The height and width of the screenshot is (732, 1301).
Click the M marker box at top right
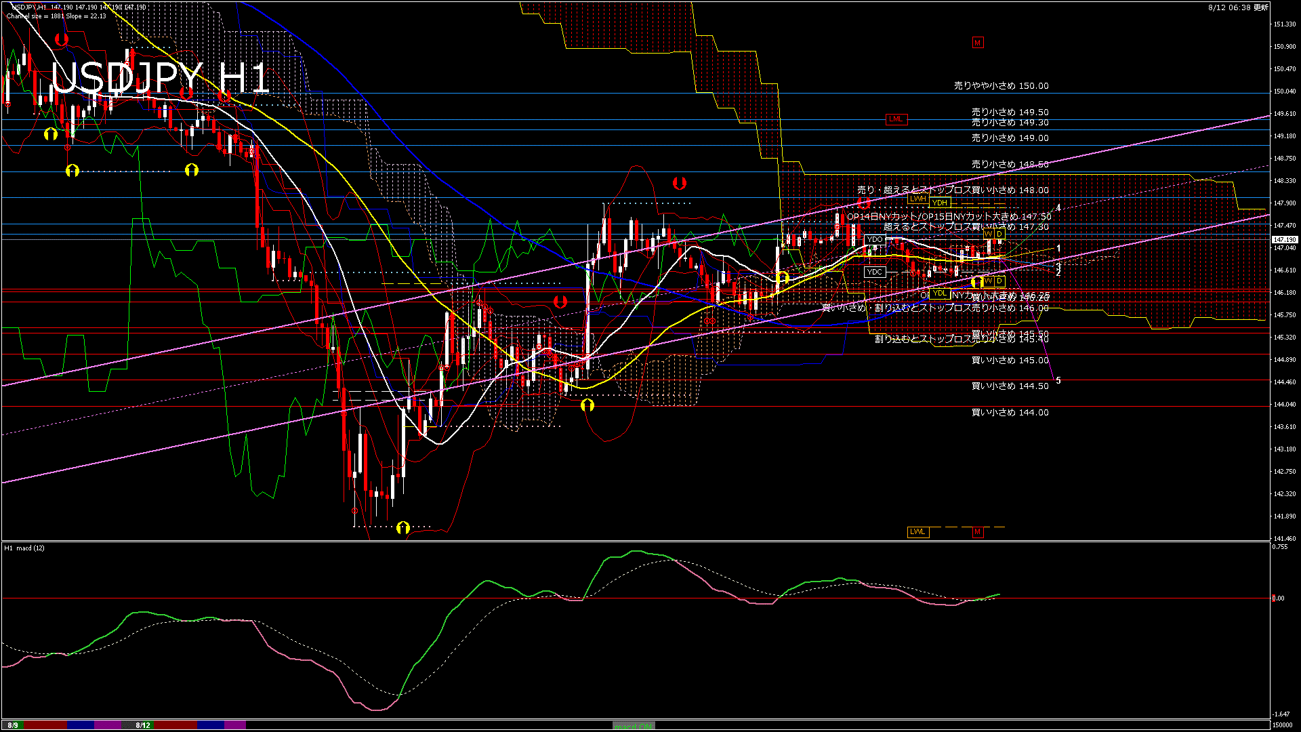(977, 43)
